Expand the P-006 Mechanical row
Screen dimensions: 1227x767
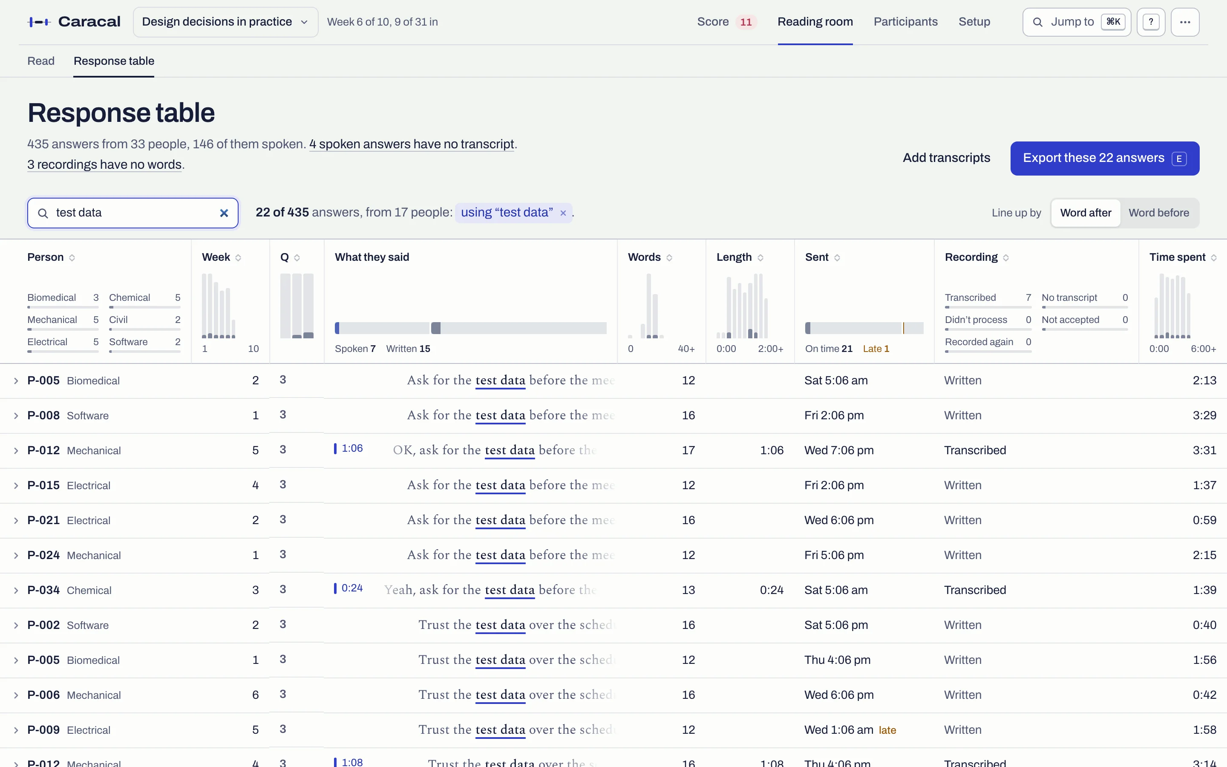click(16, 695)
